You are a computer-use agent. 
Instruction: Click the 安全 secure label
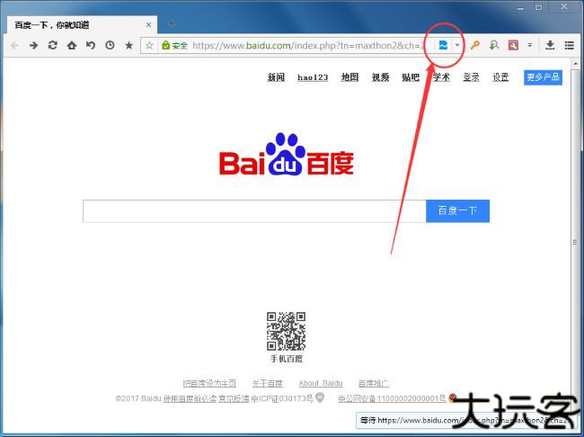point(180,46)
